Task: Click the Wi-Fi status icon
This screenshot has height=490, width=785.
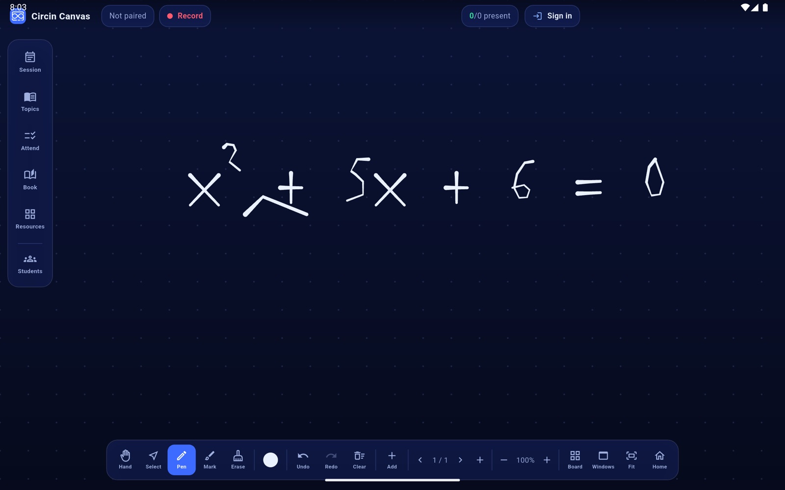Action: click(745, 7)
